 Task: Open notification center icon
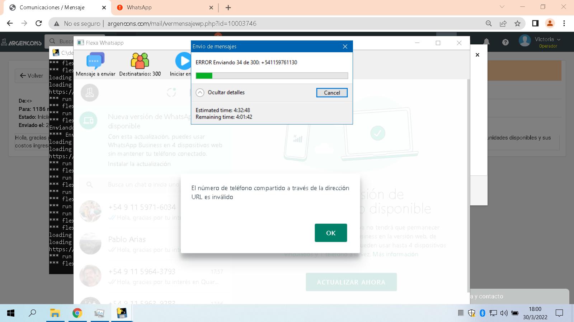[559, 313]
